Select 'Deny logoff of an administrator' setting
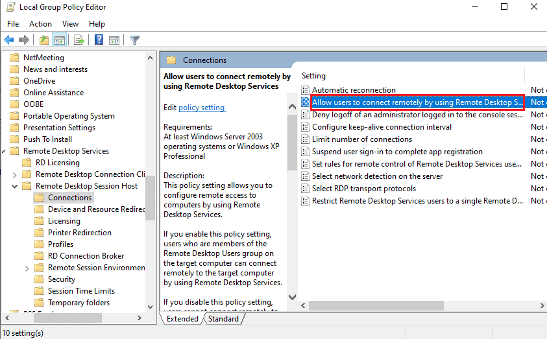Image resolution: width=547 pixels, height=339 pixels. [x=417, y=115]
